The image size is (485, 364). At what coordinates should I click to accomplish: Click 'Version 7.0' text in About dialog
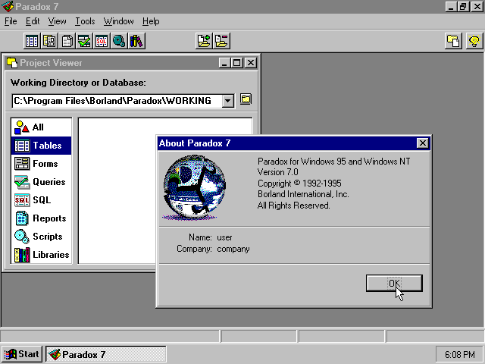pyautogui.click(x=278, y=172)
